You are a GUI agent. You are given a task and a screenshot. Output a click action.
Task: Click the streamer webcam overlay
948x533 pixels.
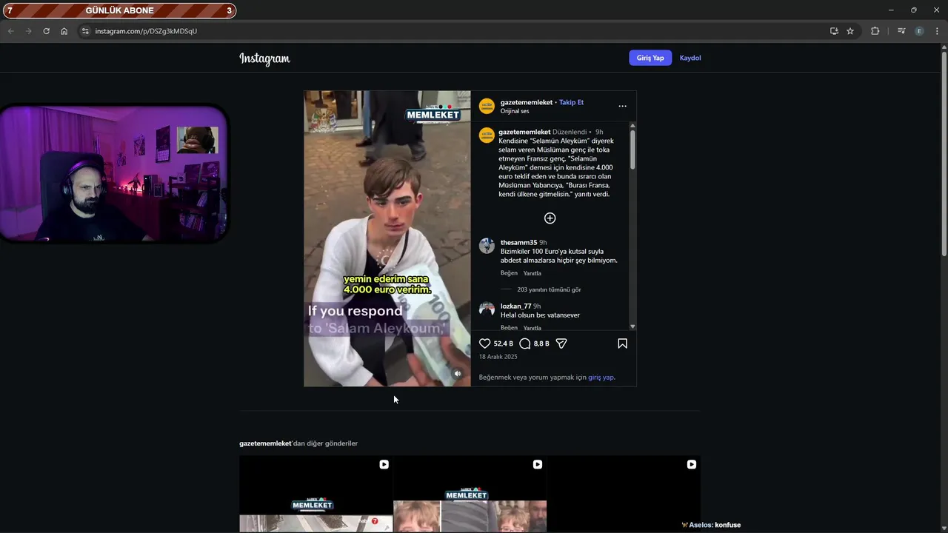113,174
